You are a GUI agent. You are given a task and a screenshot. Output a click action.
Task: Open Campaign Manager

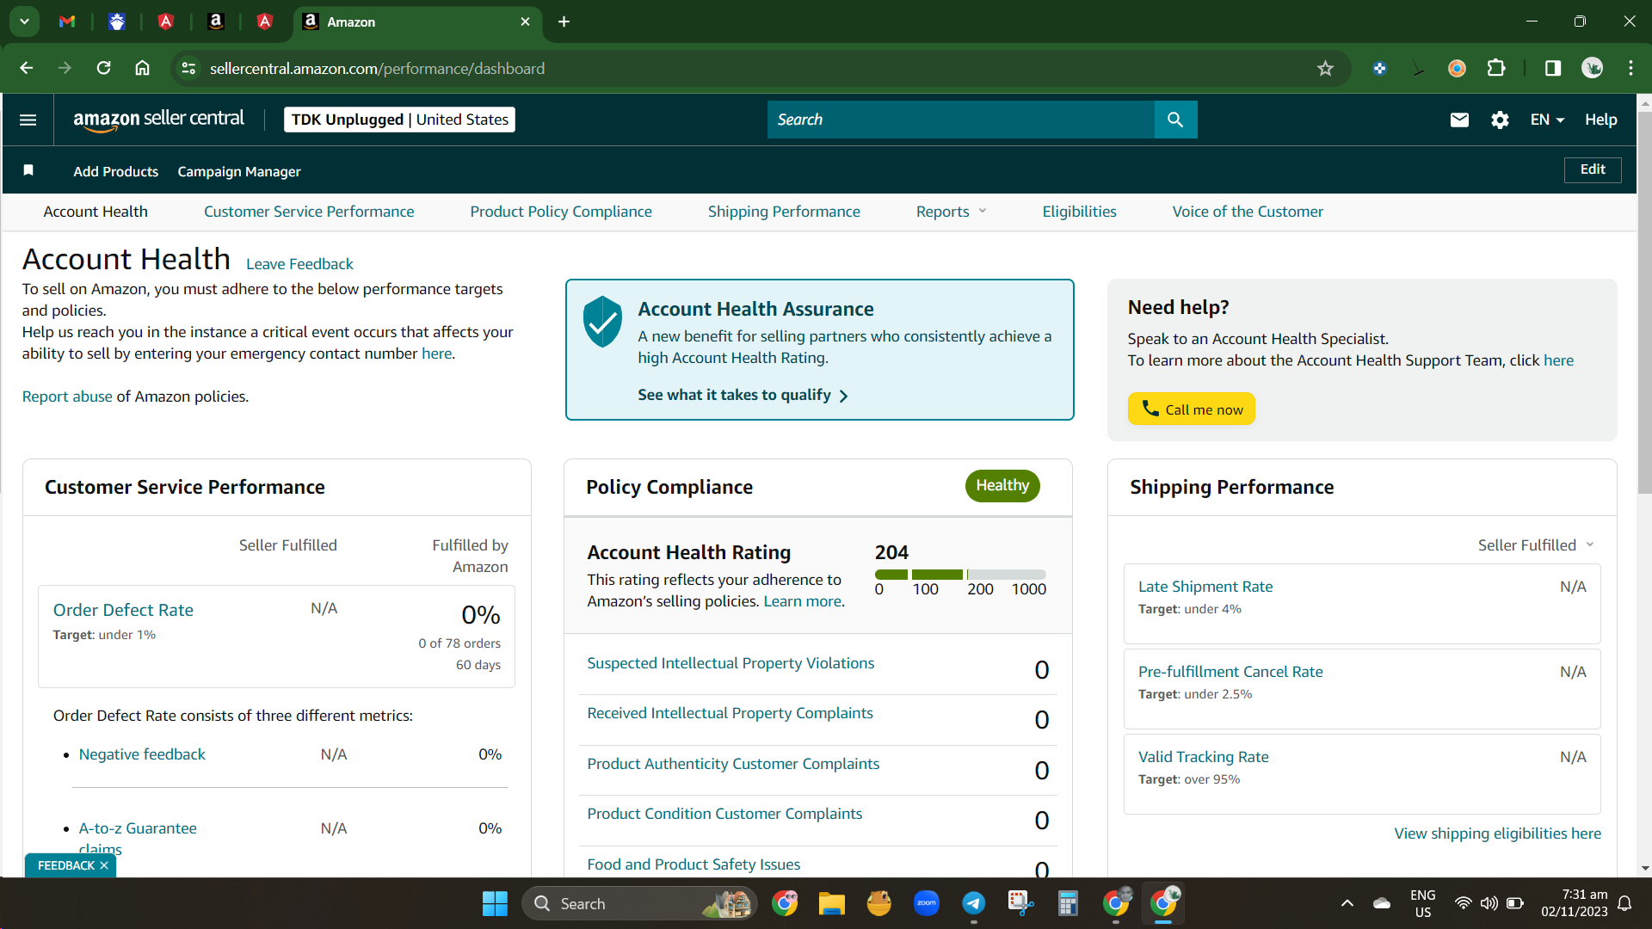click(239, 171)
